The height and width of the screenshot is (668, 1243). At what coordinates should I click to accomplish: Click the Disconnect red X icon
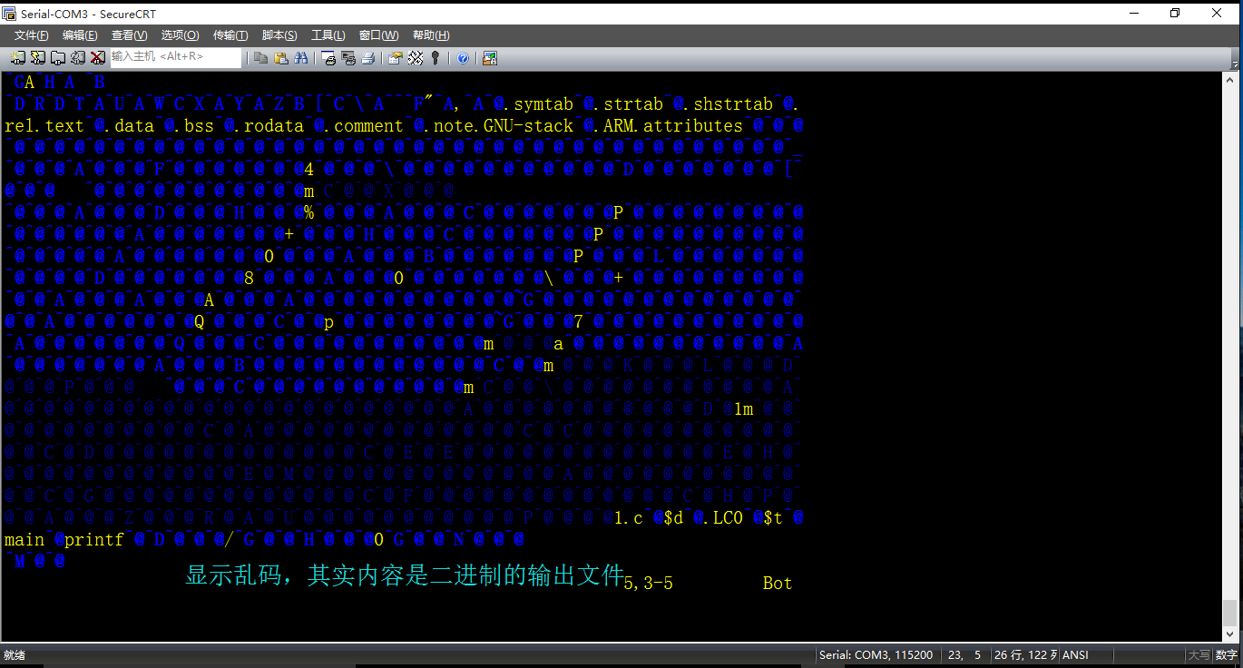coord(97,58)
